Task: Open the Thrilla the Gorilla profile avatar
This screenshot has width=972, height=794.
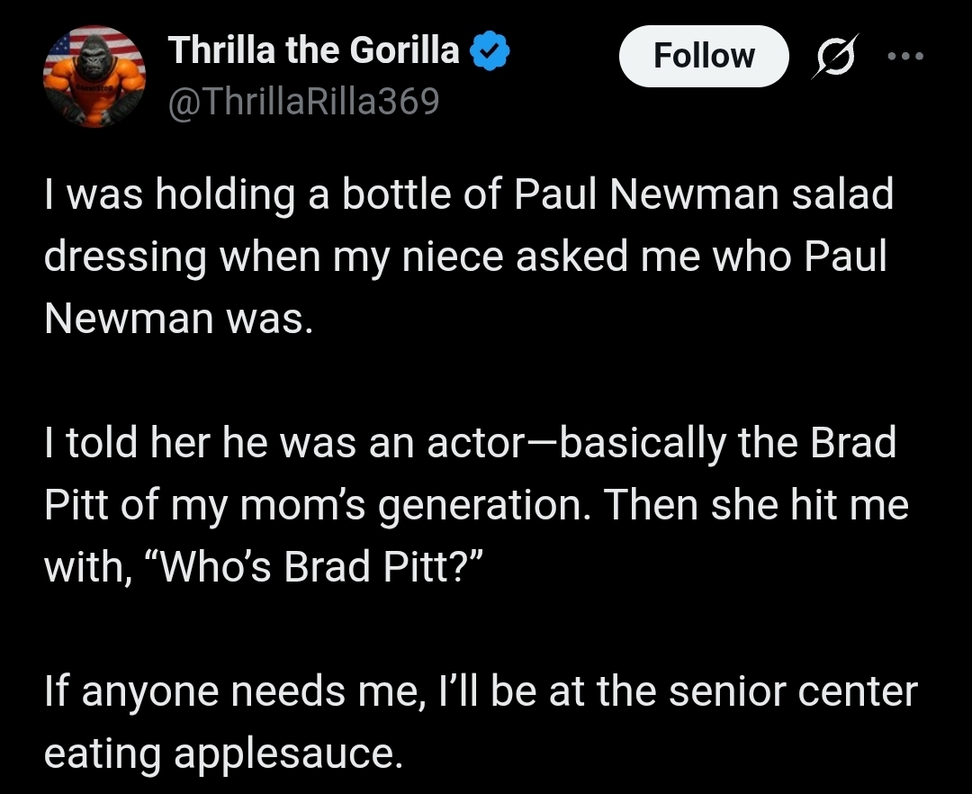Action: (x=94, y=77)
